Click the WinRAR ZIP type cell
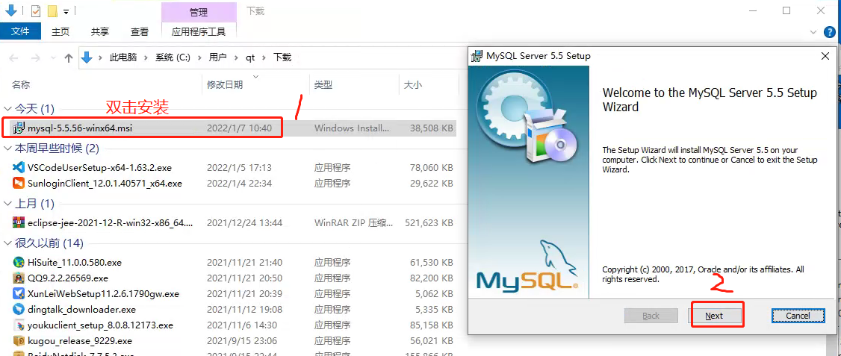 (354, 222)
